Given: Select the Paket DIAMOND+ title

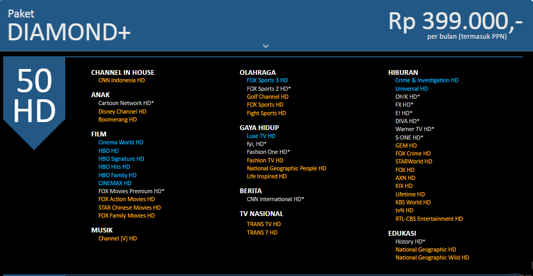Looking at the screenshot, I should point(70,26).
